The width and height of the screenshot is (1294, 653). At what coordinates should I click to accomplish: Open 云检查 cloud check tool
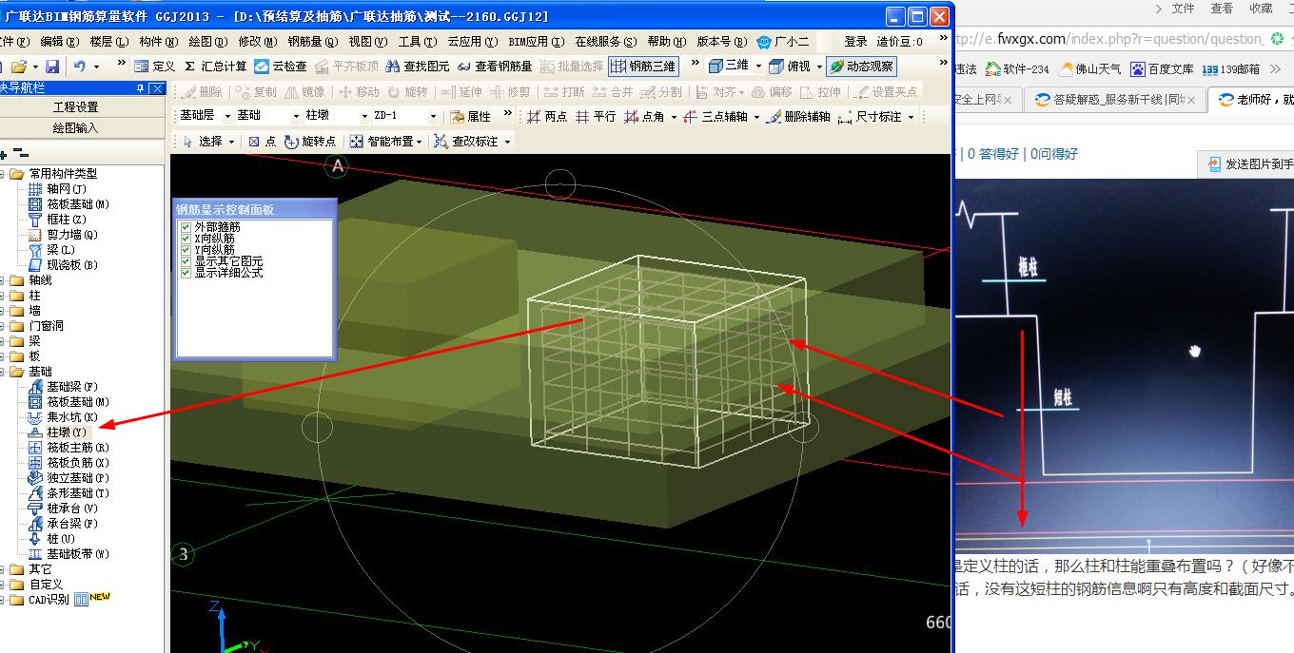[281, 67]
